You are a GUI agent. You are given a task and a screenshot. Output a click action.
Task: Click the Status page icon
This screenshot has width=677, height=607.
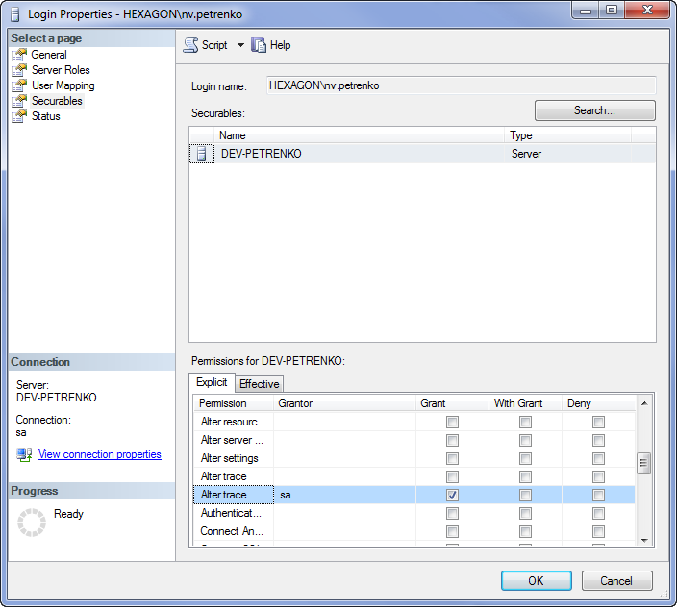click(18, 116)
